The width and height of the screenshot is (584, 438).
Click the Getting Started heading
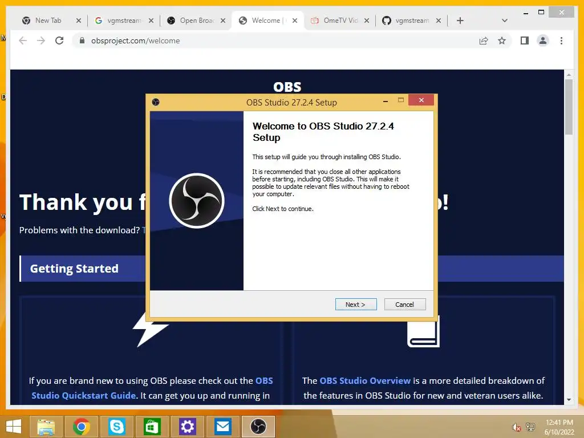(x=74, y=269)
